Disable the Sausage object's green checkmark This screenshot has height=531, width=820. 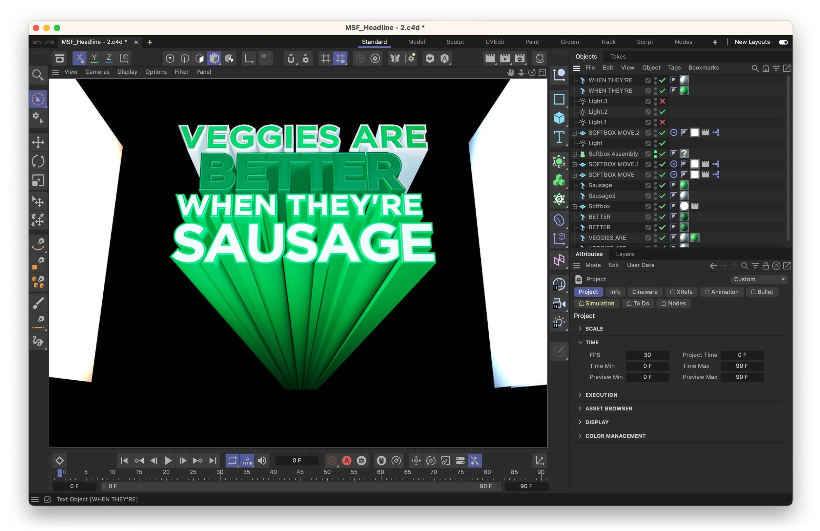pyautogui.click(x=662, y=185)
